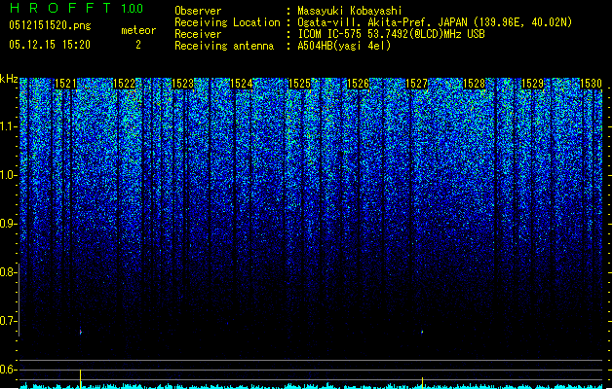Image resolution: width=613 pixels, height=389 pixels.
Task: Click the date stamp 05.12.15 15:20
Action: click(50, 45)
